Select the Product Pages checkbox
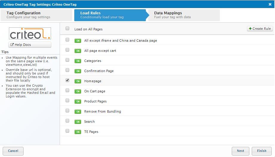The width and height of the screenshot is (275, 157). [x=67, y=100]
